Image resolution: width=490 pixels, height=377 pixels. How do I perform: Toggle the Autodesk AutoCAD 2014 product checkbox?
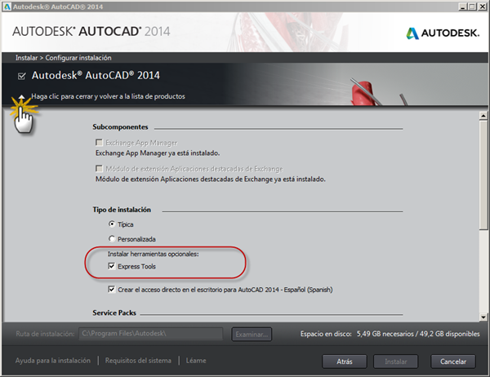coord(21,76)
